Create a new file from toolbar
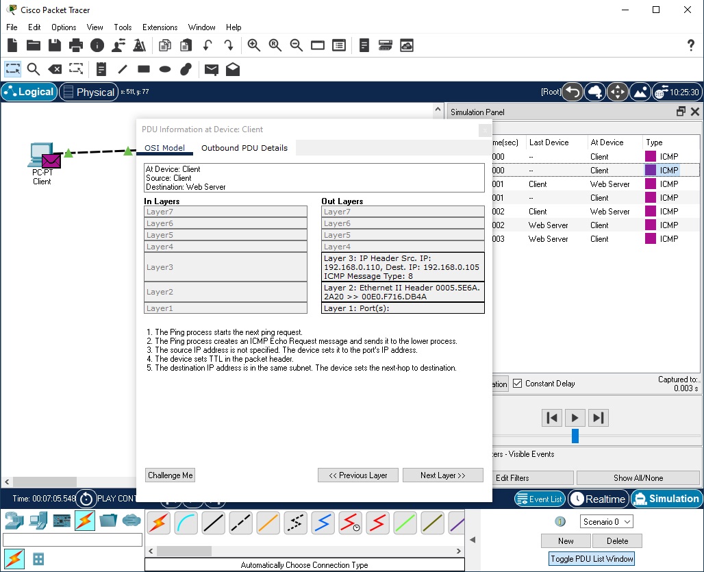The image size is (704, 572). (x=12, y=45)
